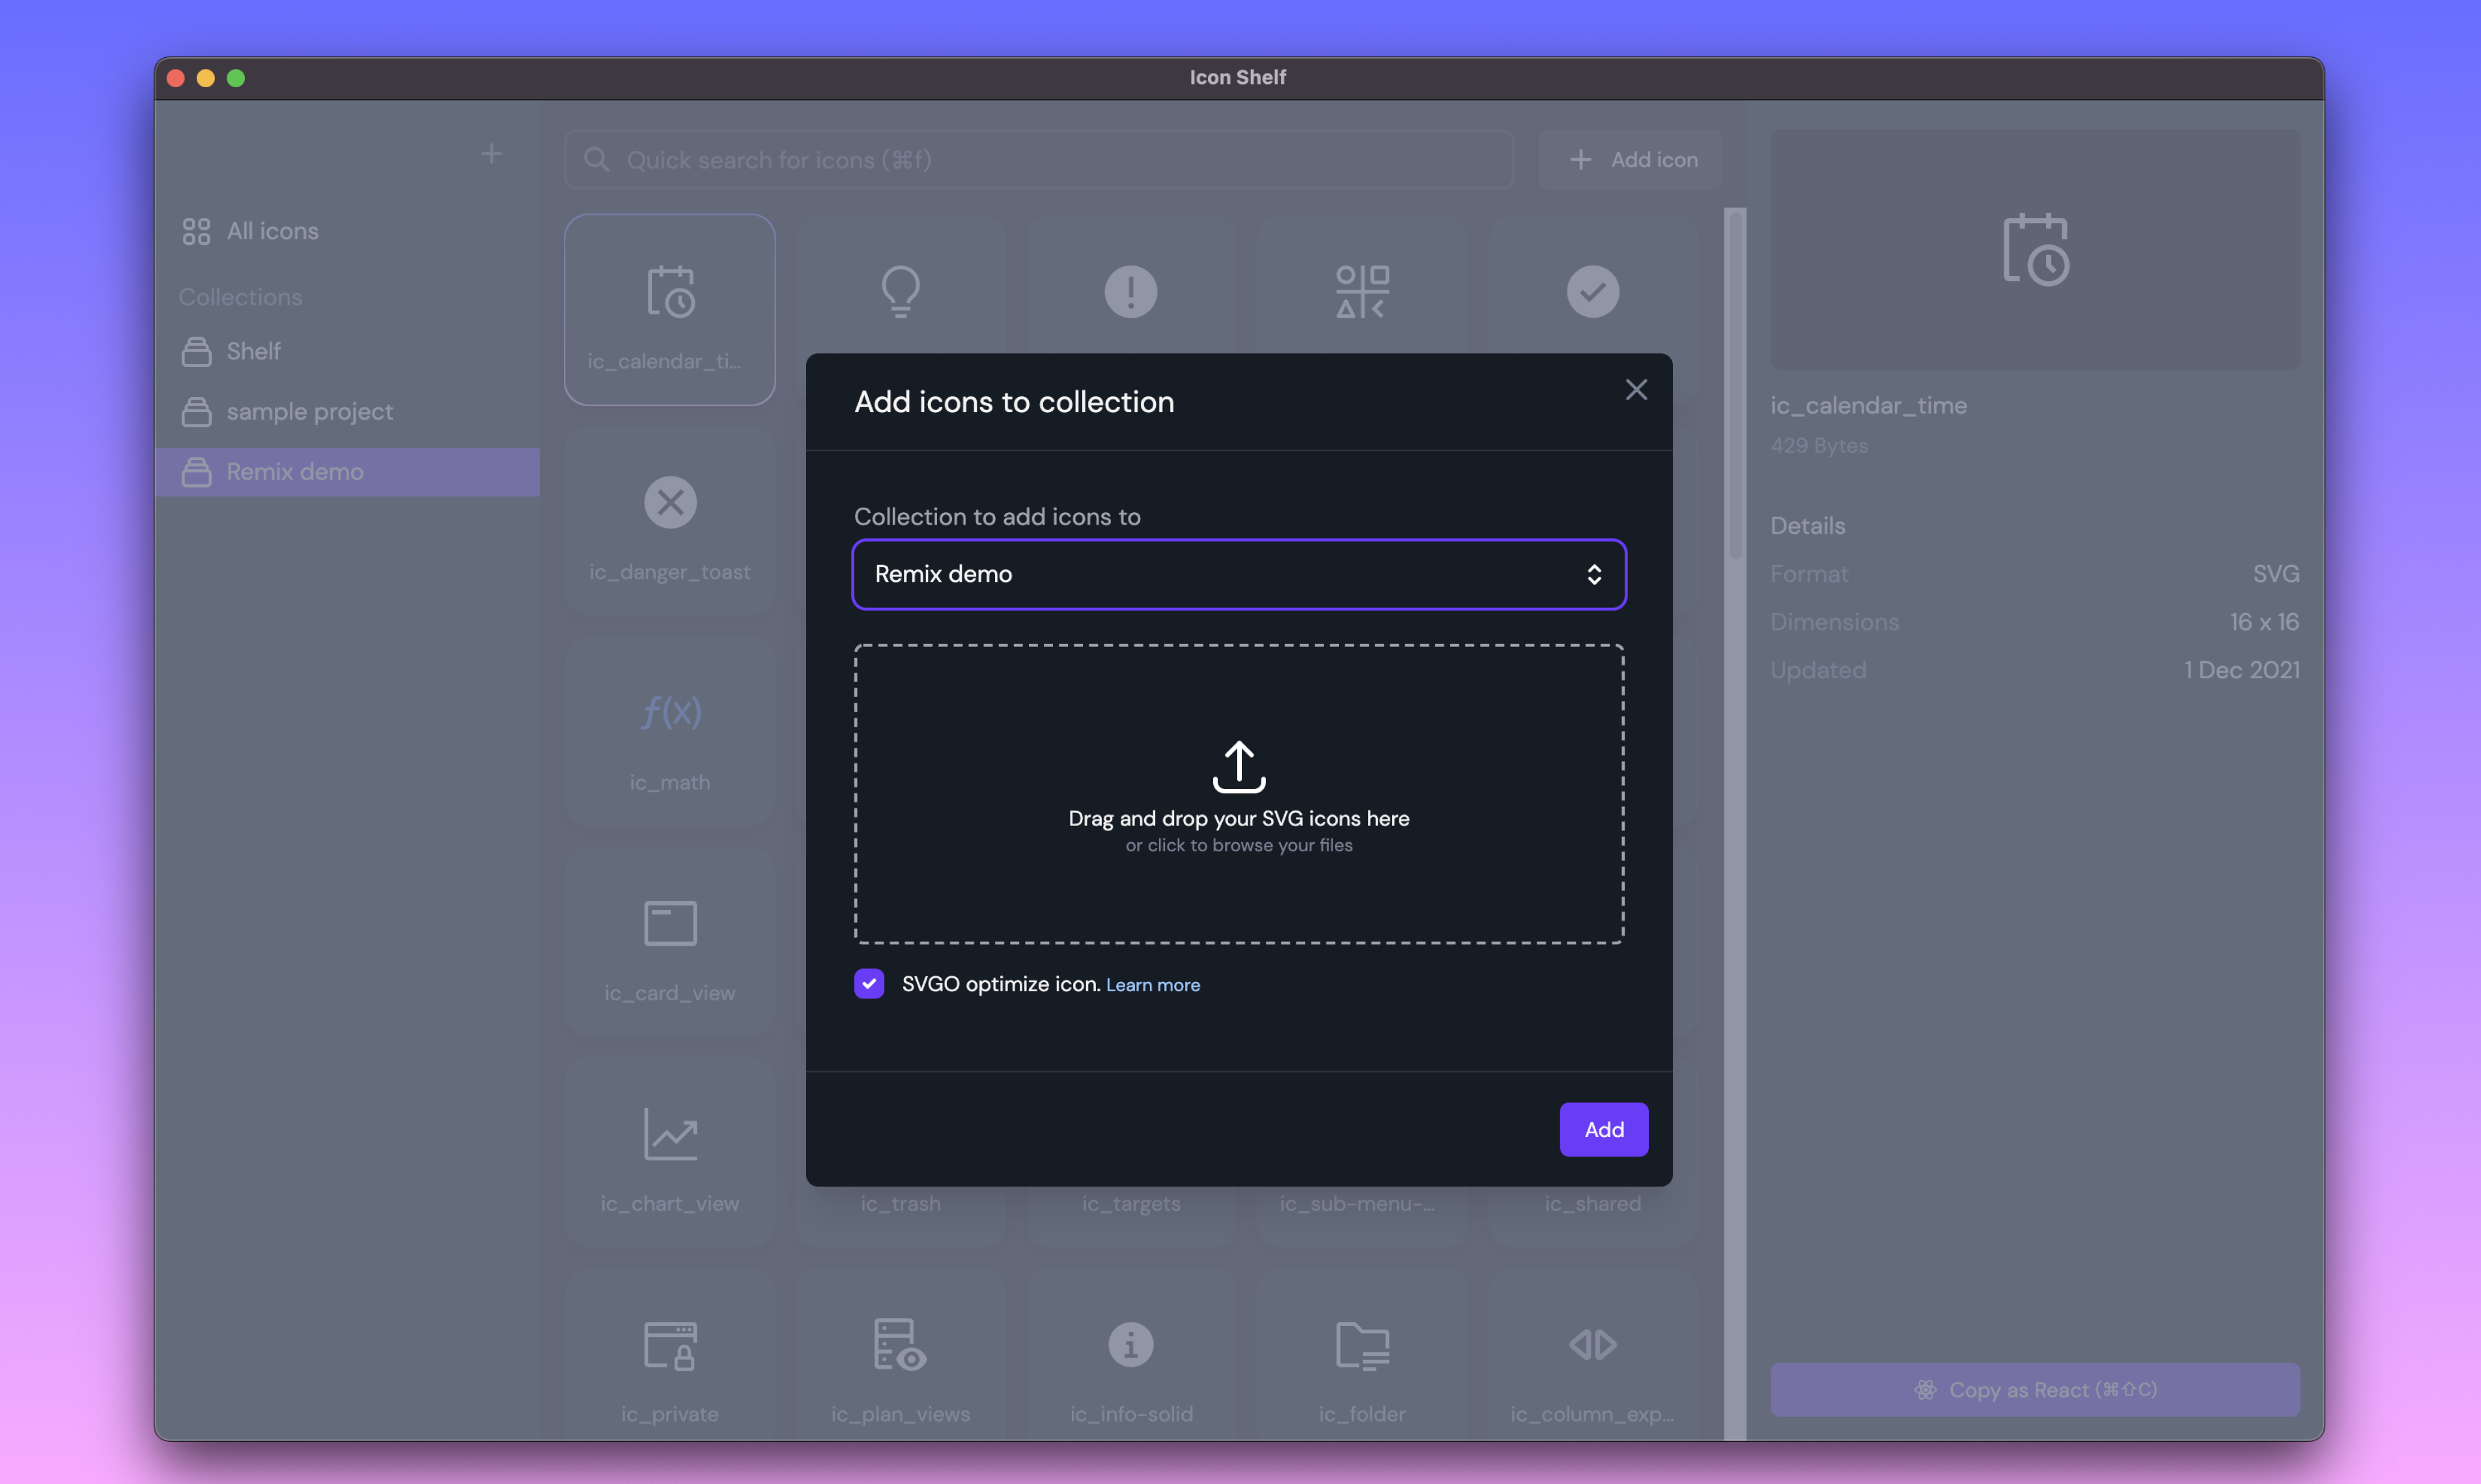Select the ic_calendar_time icon card

pos(669,310)
